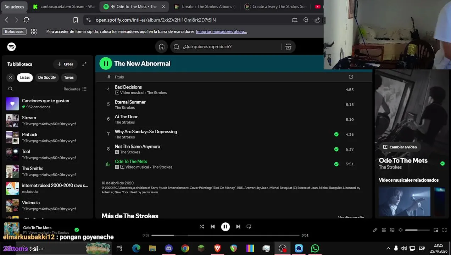451x255 pixels.
Task: Open Canciones que te gustan playlist
Action: (x=48, y=104)
